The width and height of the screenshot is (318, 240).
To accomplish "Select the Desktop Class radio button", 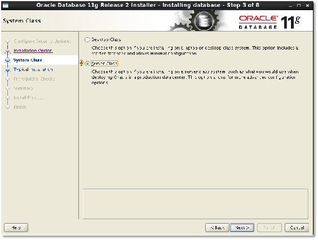I will [x=87, y=39].
